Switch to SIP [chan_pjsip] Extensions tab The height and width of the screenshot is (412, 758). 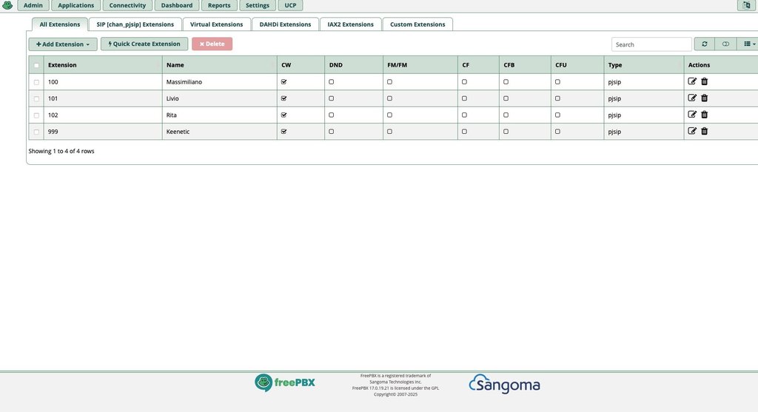[135, 24]
